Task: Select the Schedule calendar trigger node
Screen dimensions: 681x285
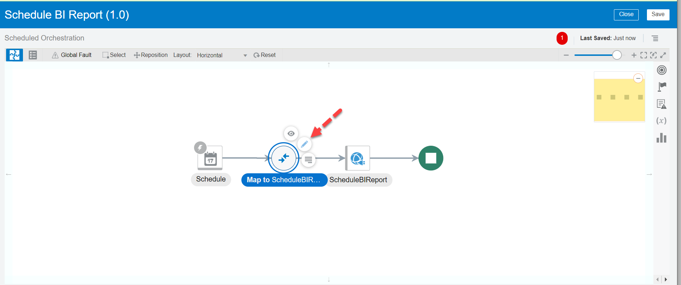Action: click(x=210, y=158)
